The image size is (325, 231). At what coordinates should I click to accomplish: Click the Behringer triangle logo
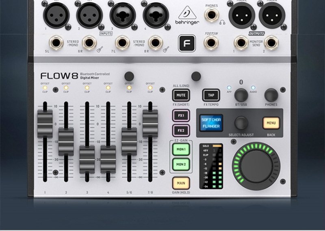click(187, 13)
